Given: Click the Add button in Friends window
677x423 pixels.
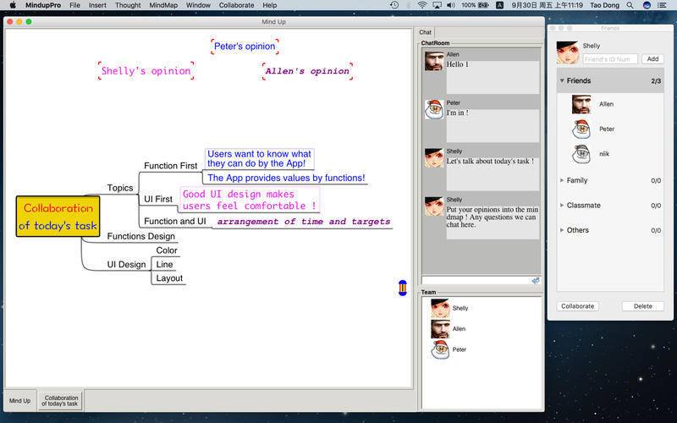Looking at the screenshot, I should click(652, 58).
